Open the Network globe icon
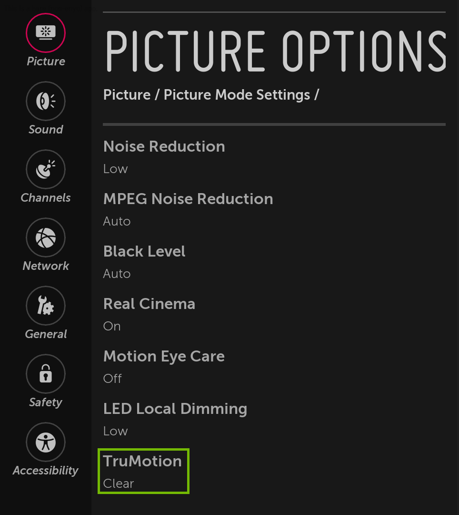459x515 pixels. point(45,237)
